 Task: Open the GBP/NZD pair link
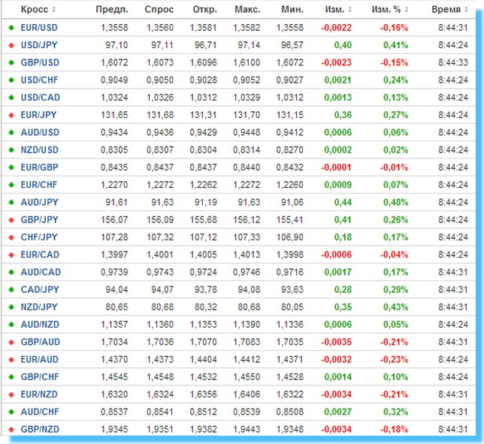tap(40, 430)
